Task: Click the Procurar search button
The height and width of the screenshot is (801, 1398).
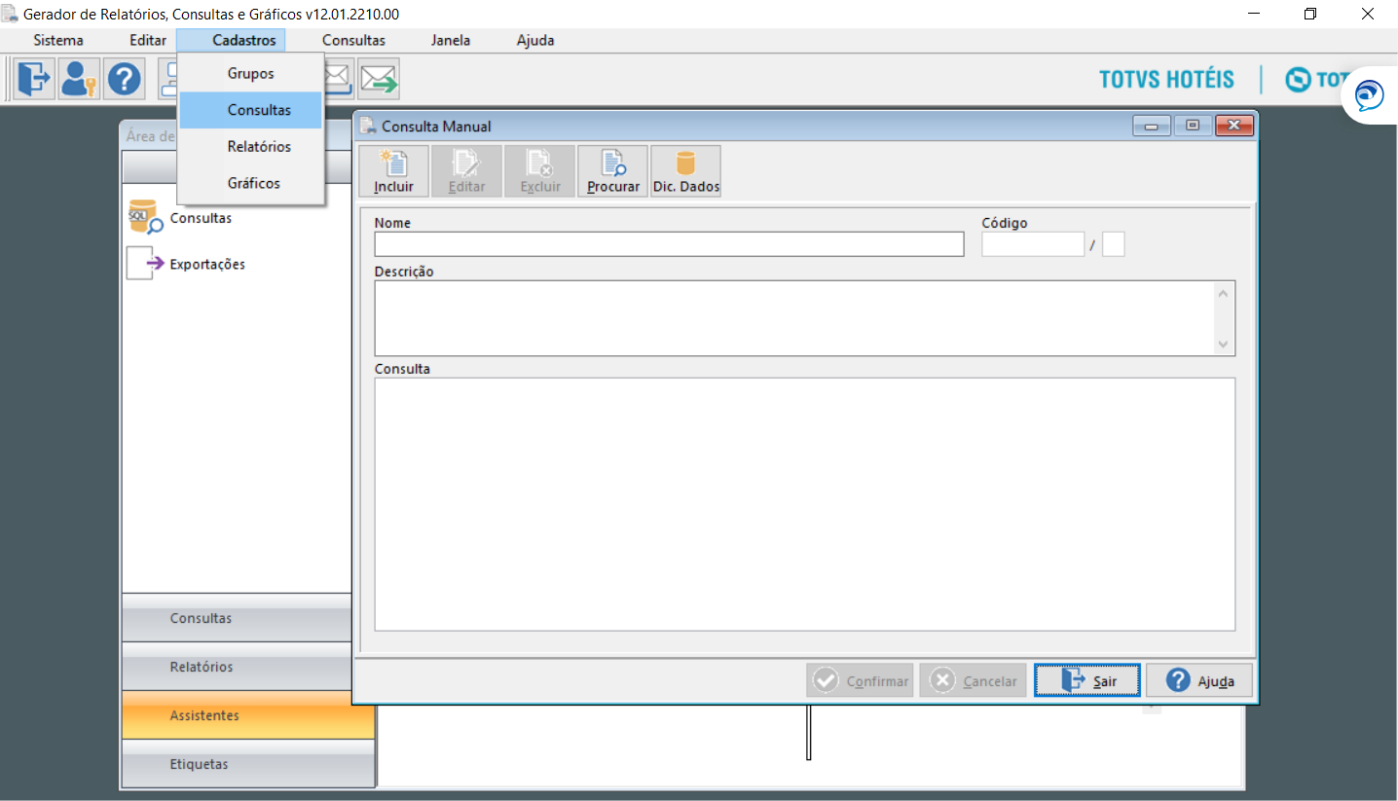Action: coord(612,171)
